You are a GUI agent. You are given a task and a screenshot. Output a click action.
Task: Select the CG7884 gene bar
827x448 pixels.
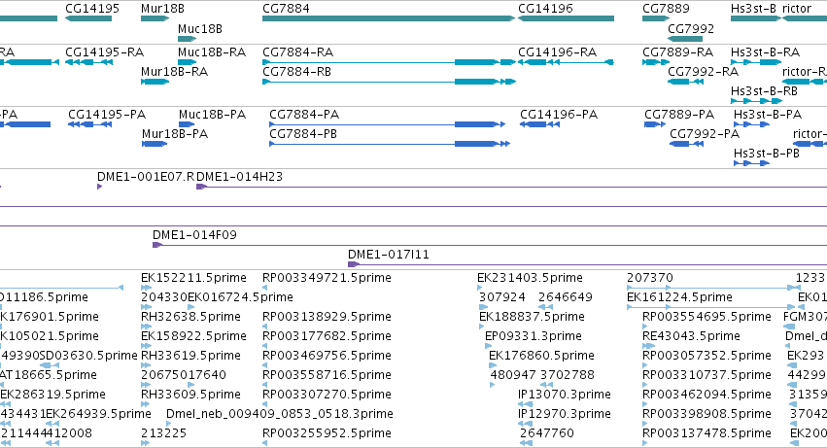tap(389, 18)
